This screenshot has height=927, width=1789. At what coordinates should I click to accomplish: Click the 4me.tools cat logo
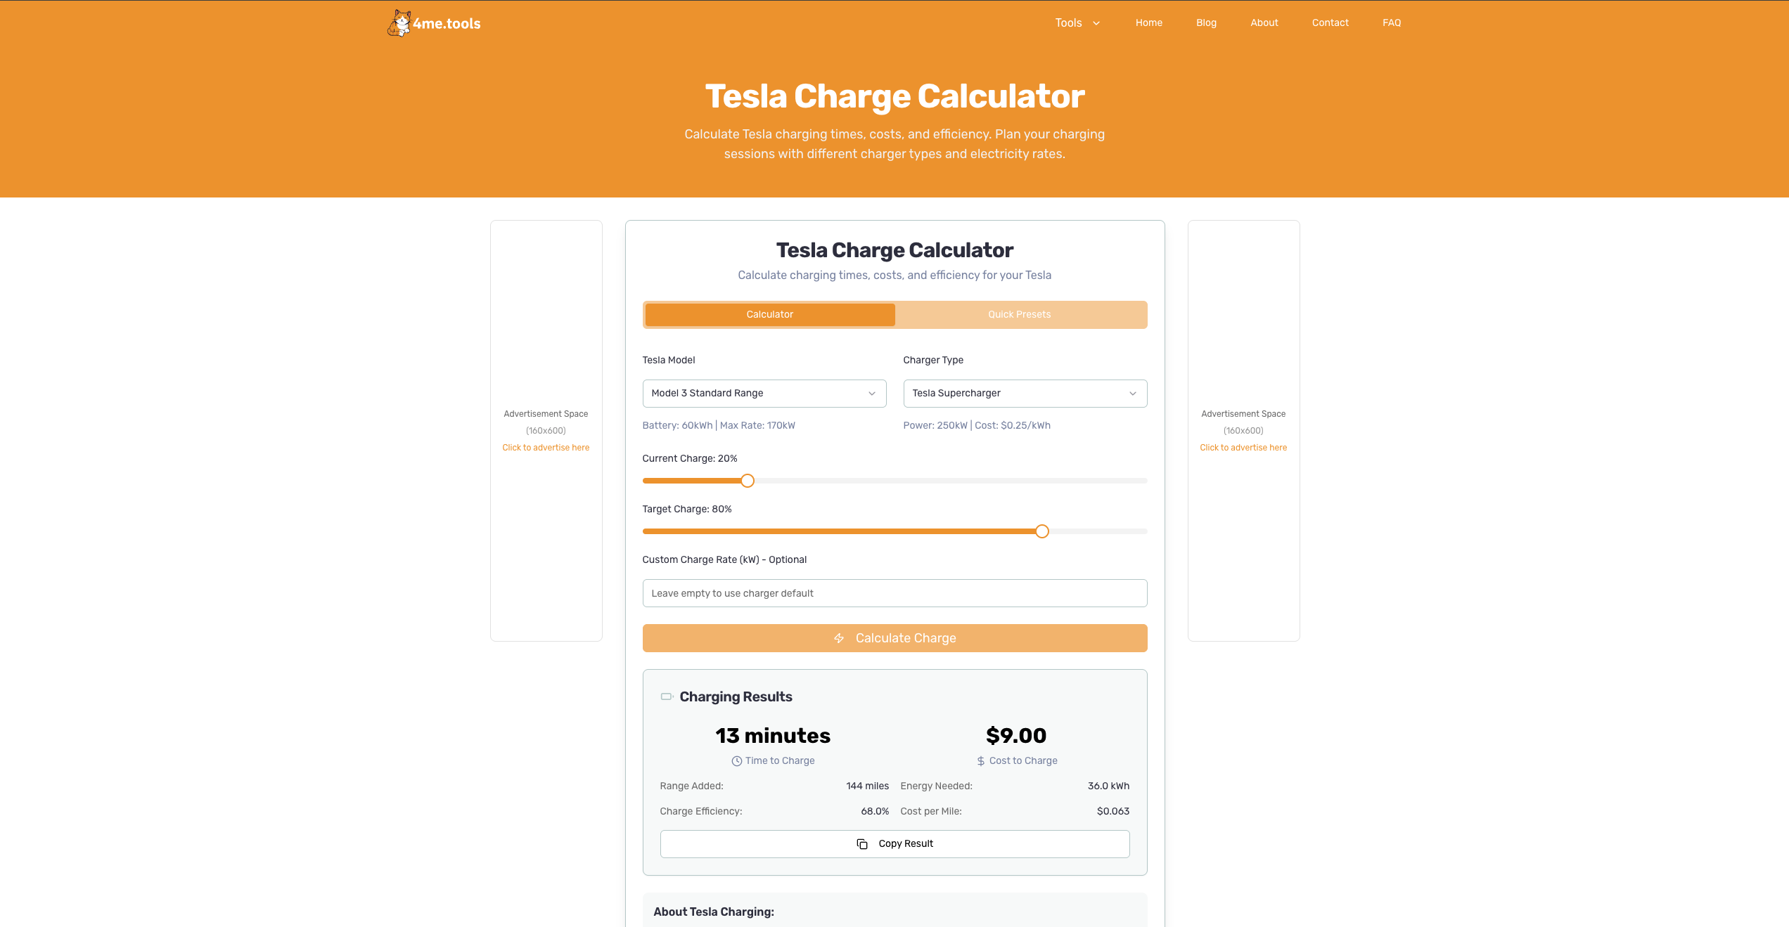coord(399,23)
